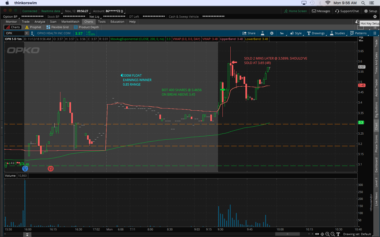This screenshot has width=380, height=237.
Task: Open the Patterns dropdown menu
Action: 358,33
